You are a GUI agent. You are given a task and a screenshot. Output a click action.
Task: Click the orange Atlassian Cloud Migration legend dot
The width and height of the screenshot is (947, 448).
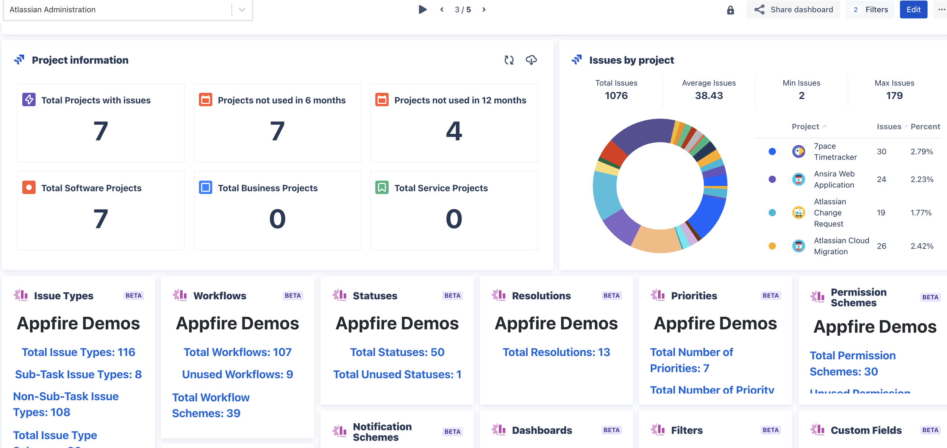[772, 246]
